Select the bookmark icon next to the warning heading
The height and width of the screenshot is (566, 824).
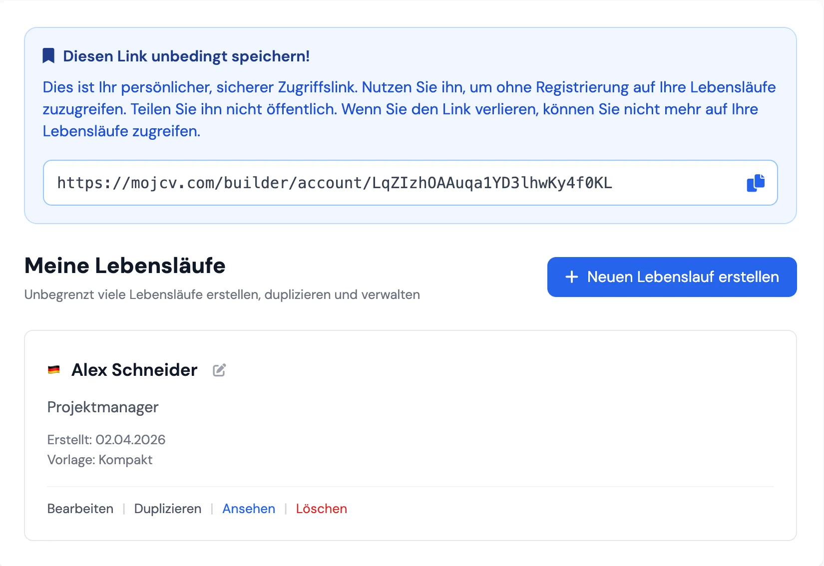pos(48,55)
